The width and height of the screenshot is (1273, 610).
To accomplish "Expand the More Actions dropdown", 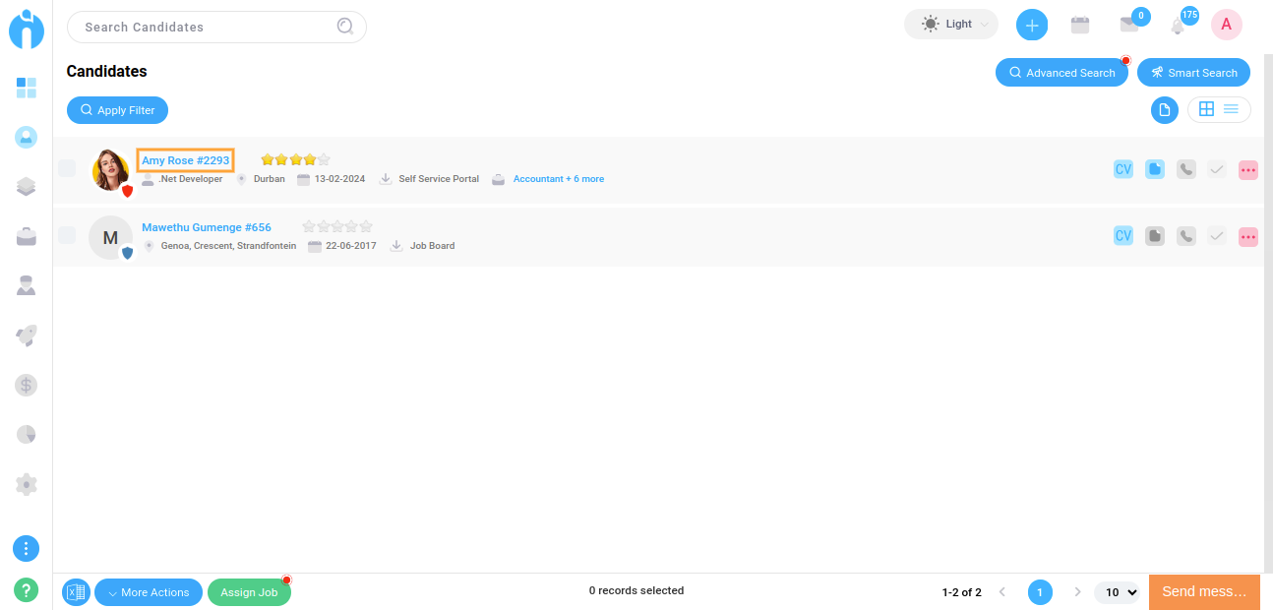I will [x=149, y=592].
